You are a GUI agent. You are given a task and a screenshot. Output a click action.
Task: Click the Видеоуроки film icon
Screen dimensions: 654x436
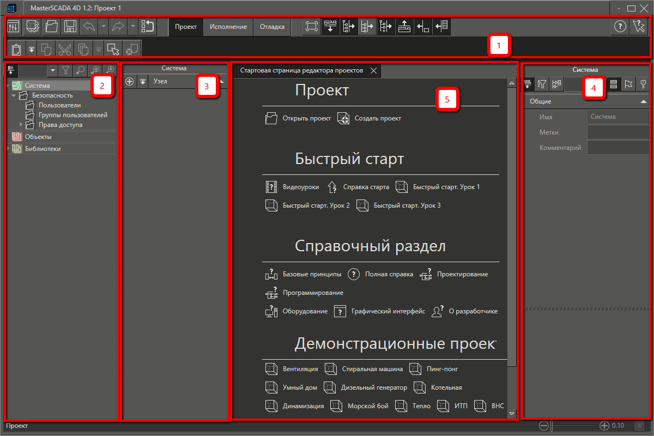click(271, 187)
